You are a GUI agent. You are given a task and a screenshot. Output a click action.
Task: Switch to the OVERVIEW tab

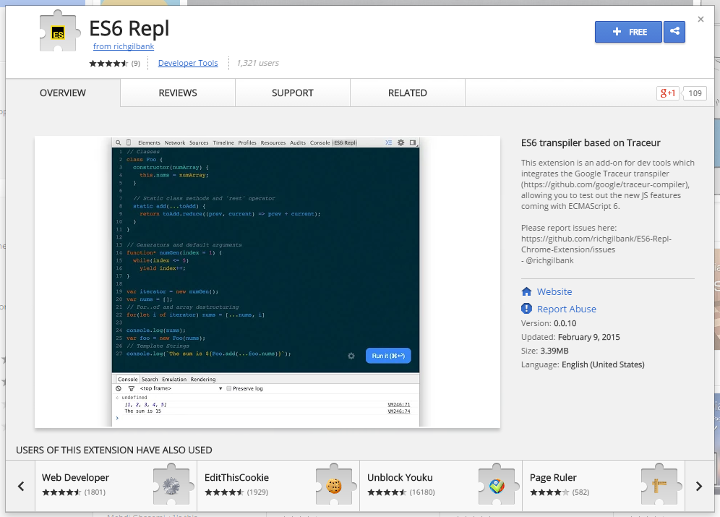(63, 93)
